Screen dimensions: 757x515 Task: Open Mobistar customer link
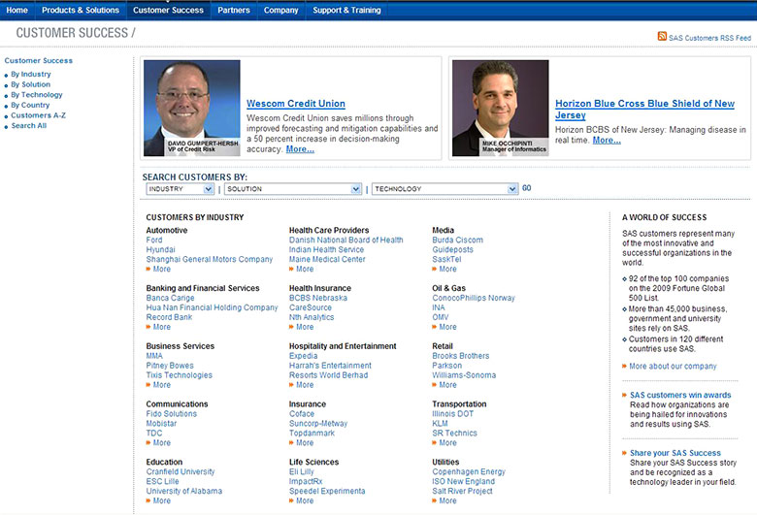161,423
